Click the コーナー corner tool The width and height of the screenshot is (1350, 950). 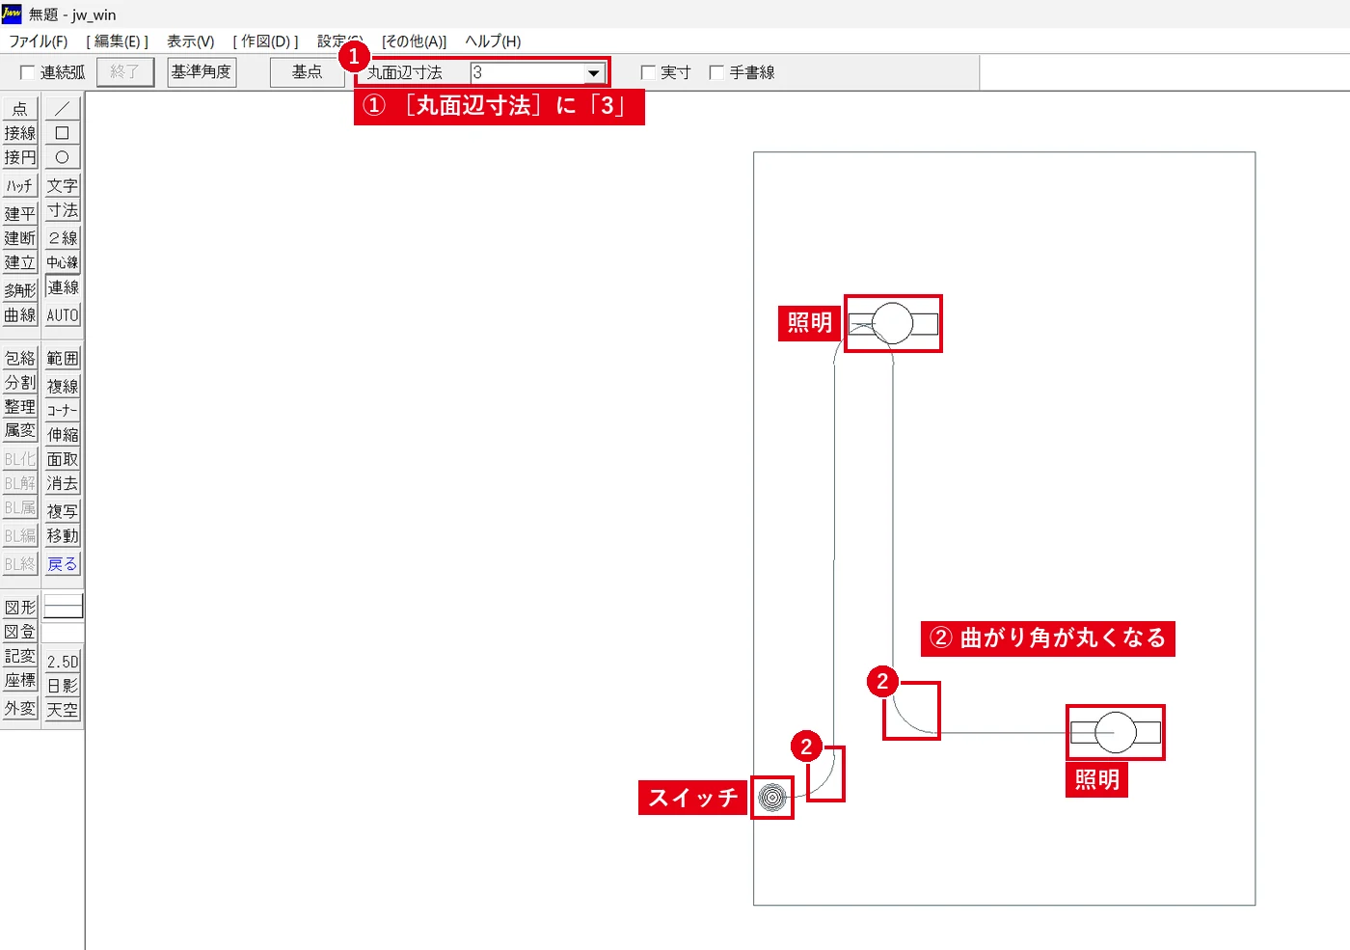[62, 410]
